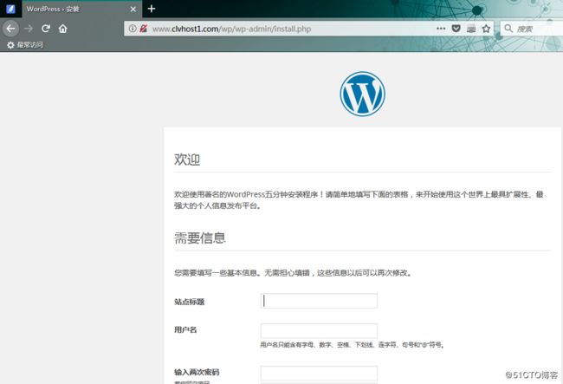This screenshot has width=563, height=384.
Task: Click the username hint text below 用户名 field
Action: point(353,345)
